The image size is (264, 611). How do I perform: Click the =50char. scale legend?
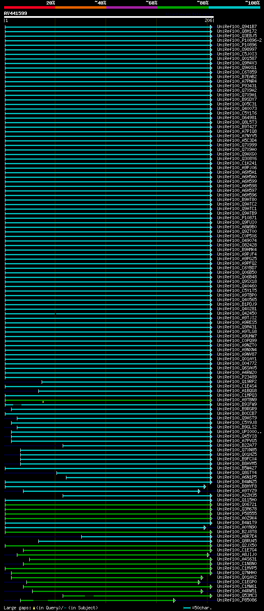pos(198,608)
